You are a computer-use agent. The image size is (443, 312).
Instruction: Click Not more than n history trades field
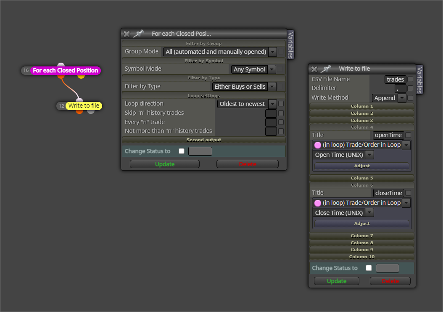[271, 131]
